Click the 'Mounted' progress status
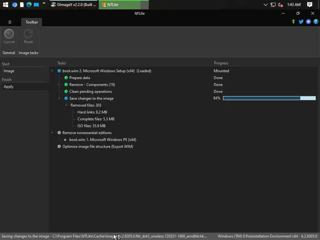 (x=221, y=71)
